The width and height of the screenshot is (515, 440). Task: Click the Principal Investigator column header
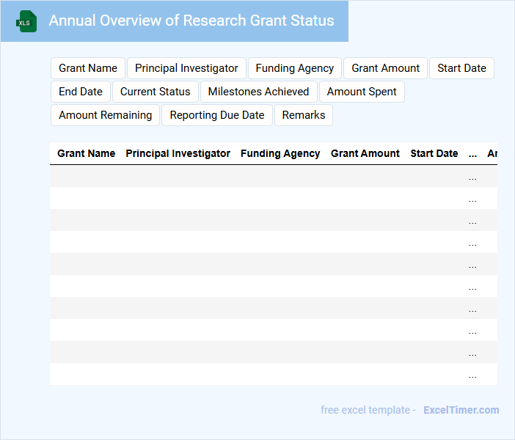pyautogui.click(x=178, y=153)
